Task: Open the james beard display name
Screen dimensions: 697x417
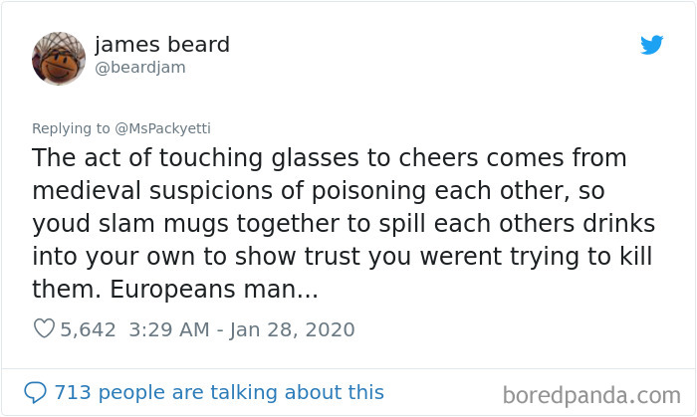Action: point(162,45)
